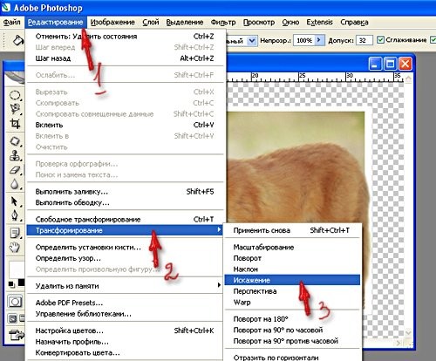Select the Hand tool

click(x=15, y=247)
